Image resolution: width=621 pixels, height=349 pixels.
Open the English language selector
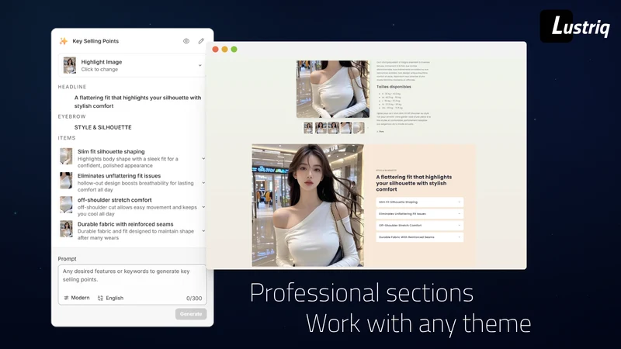tap(110, 298)
